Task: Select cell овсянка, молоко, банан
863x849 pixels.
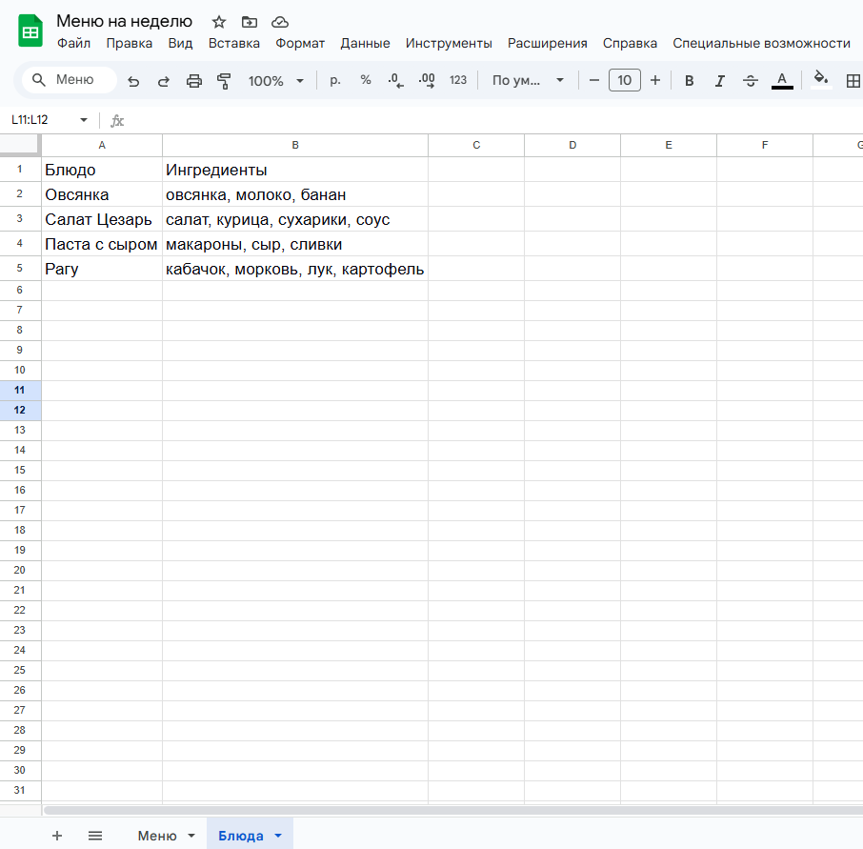Action: point(295,194)
